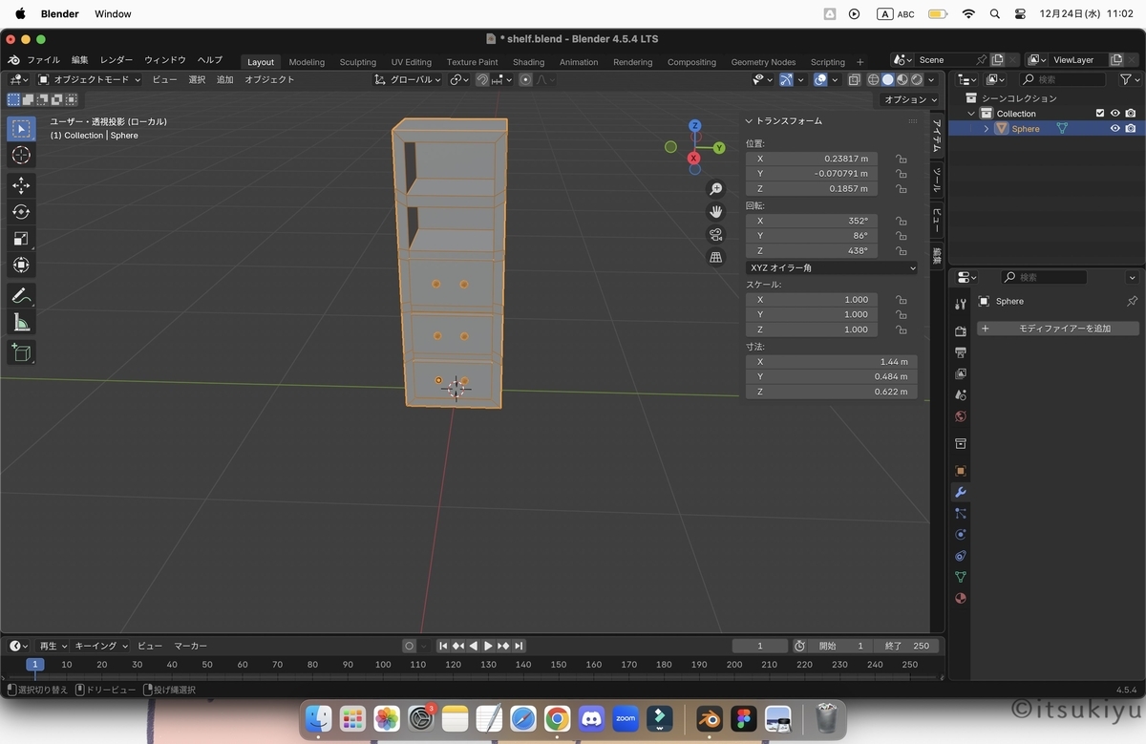
Task: Open the World properties tab
Action: pyautogui.click(x=961, y=416)
